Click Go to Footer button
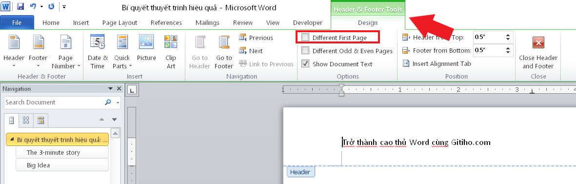Viewport: 576px width, 184px height. (224, 52)
